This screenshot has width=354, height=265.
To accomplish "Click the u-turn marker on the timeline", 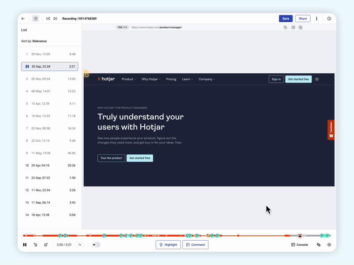I will [208, 236].
